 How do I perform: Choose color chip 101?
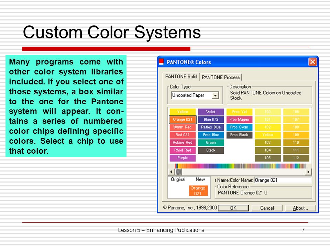(268, 119)
